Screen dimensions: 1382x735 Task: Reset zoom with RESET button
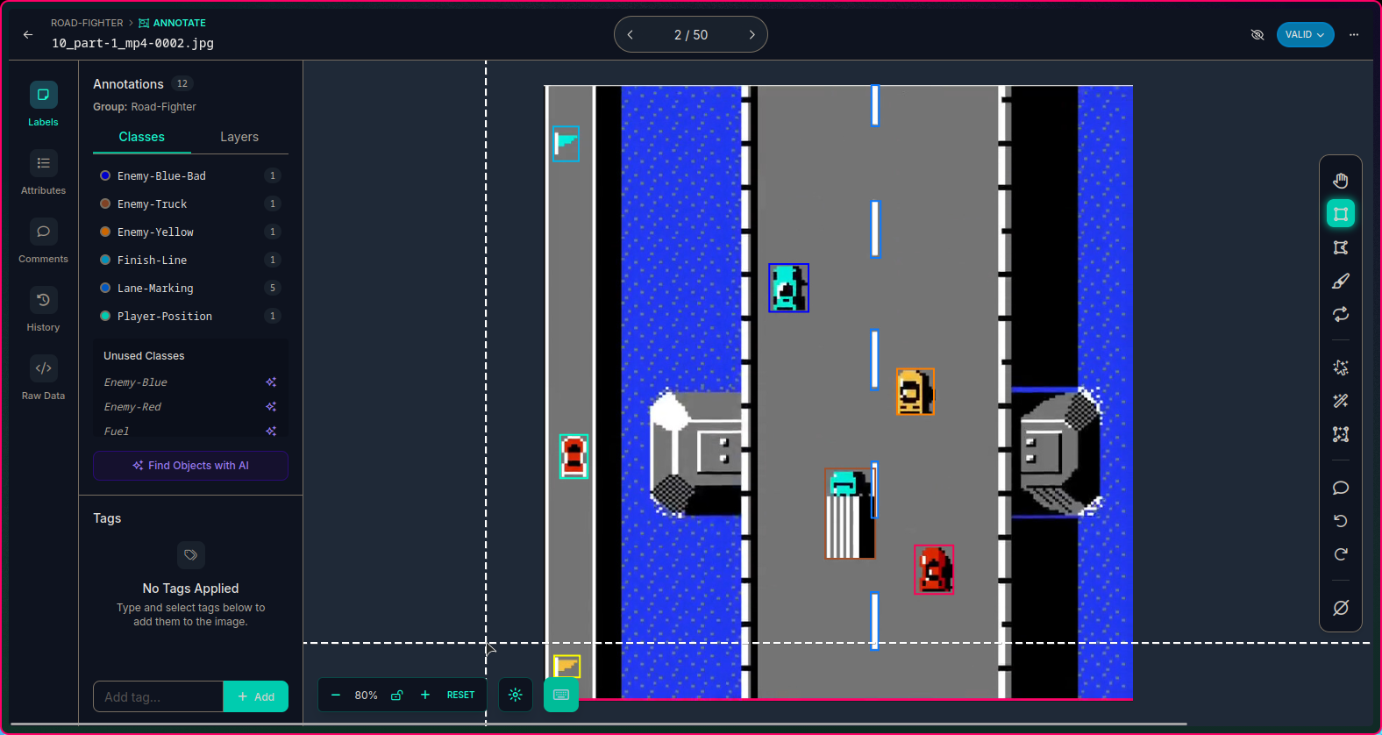pyautogui.click(x=460, y=695)
